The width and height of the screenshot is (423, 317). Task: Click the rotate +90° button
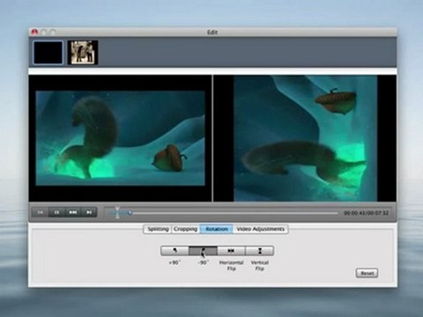tap(174, 251)
